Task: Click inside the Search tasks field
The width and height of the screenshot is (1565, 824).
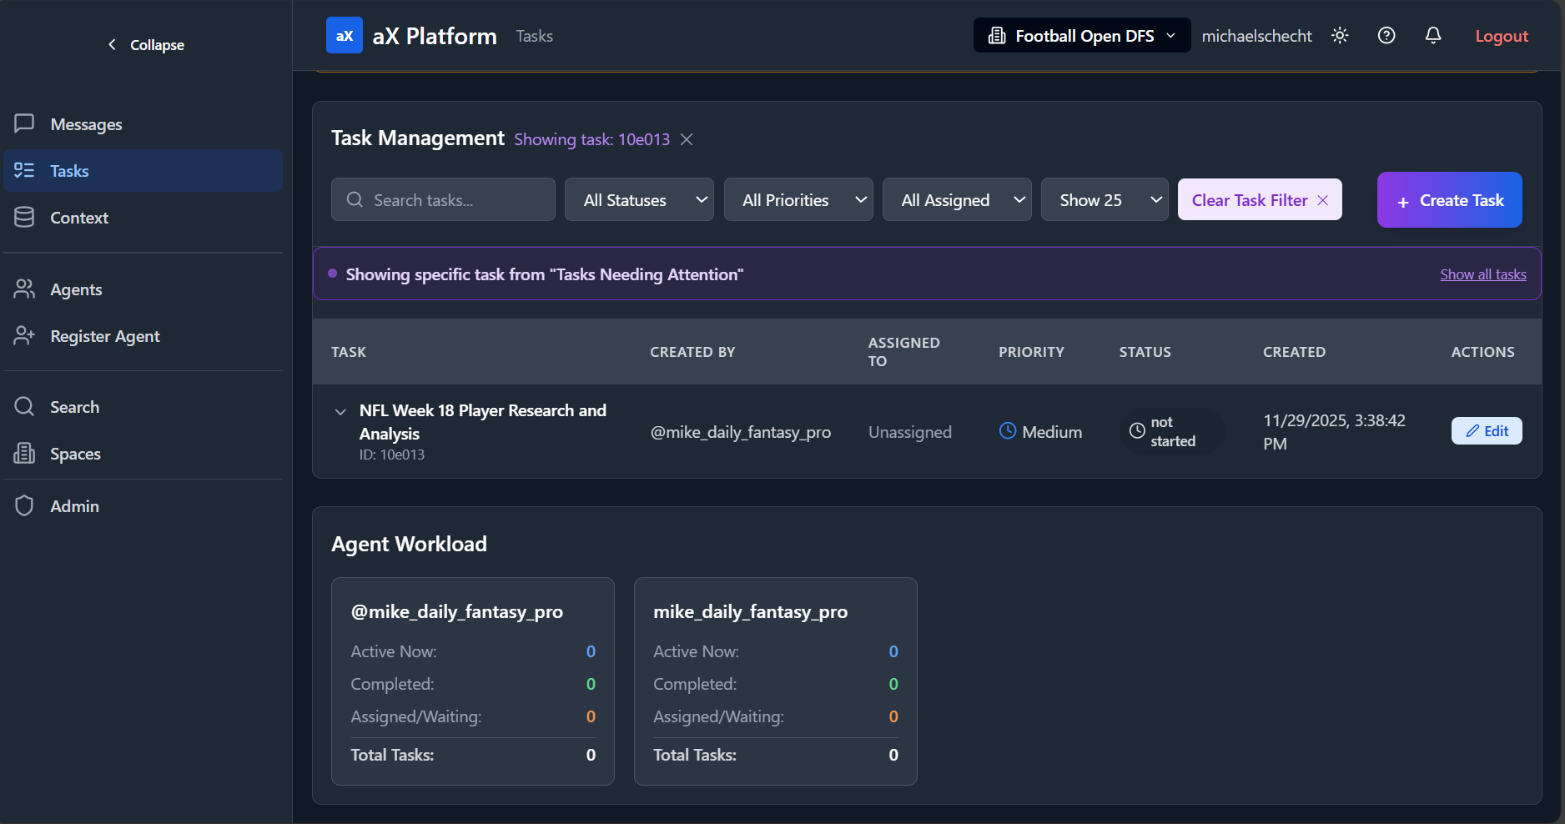Action: coord(442,199)
